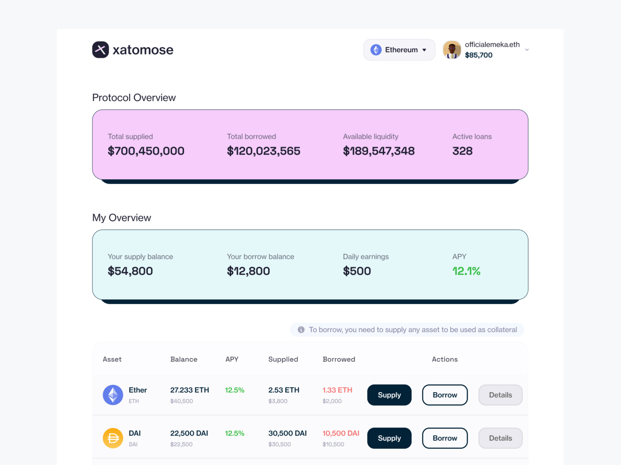Click the Supply button on the DAI row
The height and width of the screenshot is (465, 621).
click(389, 438)
